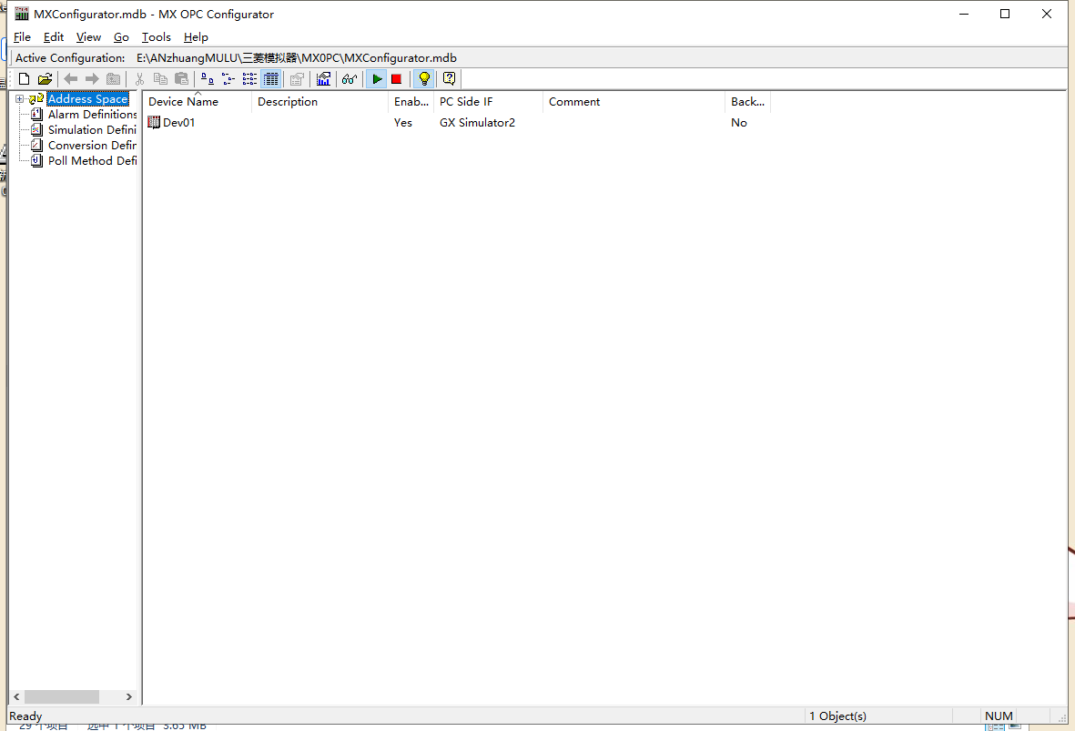Open the statistics chart icon
This screenshot has width=1075, height=731.
pos(324,79)
